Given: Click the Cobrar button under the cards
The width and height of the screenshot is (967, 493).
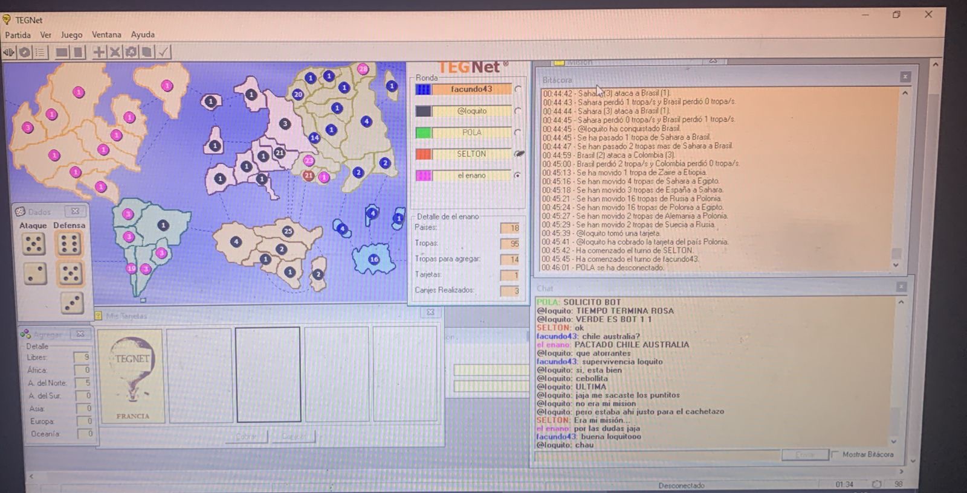Looking at the screenshot, I should tap(246, 436).
